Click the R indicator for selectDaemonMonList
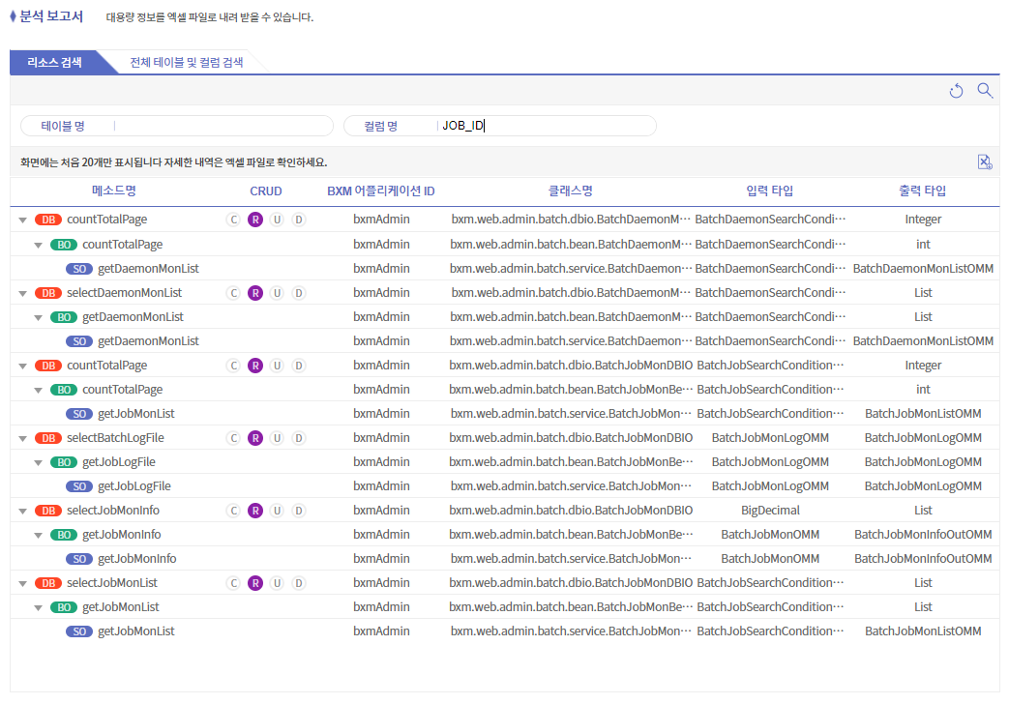The image size is (1009, 704). pyautogui.click(x=255, y=293)
